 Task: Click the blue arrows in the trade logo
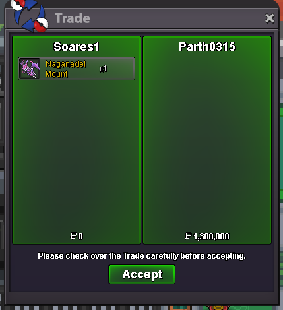click(30, 16)
